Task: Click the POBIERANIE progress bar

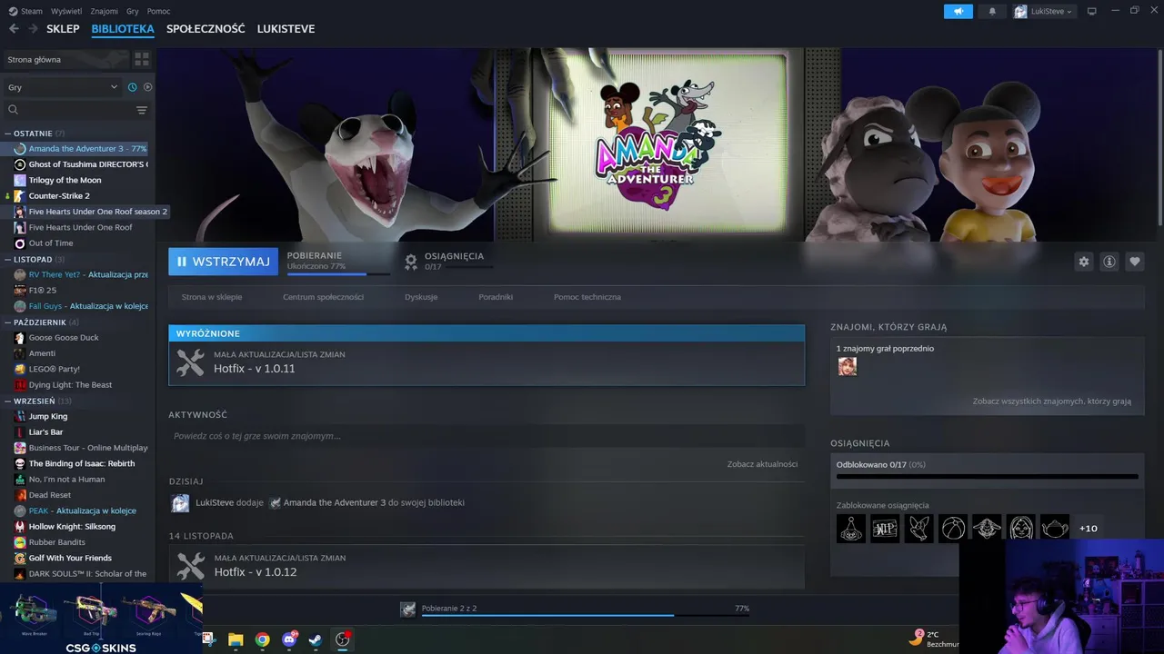Action: 338,273
